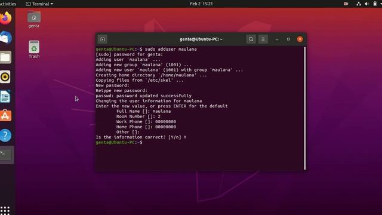Minimize the terminal window

[x=277, y=39]
